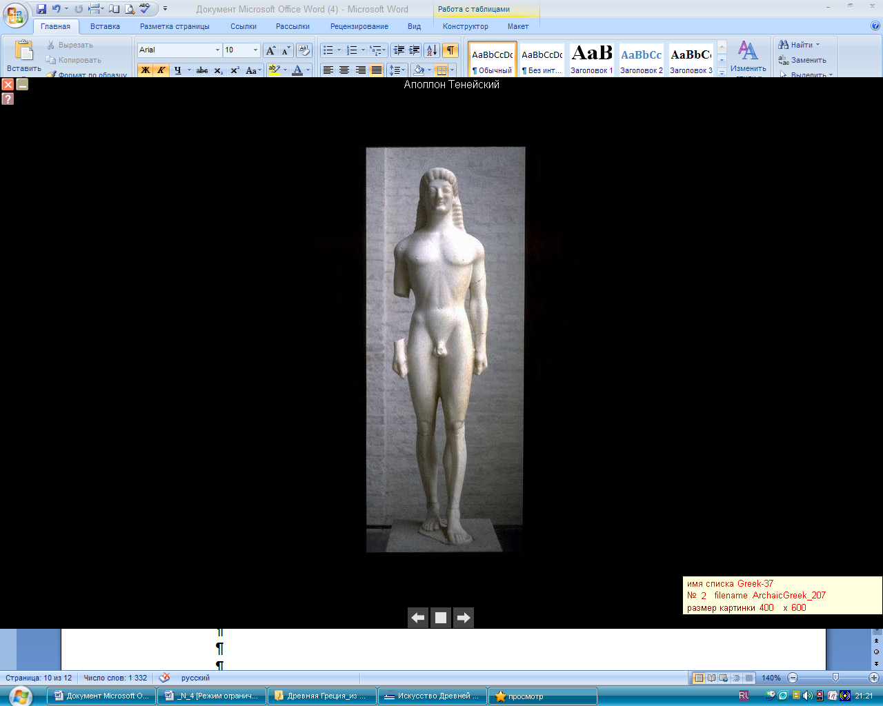
Task: Switch to Draft view in the status bar
Action: [x=749, y=678]
